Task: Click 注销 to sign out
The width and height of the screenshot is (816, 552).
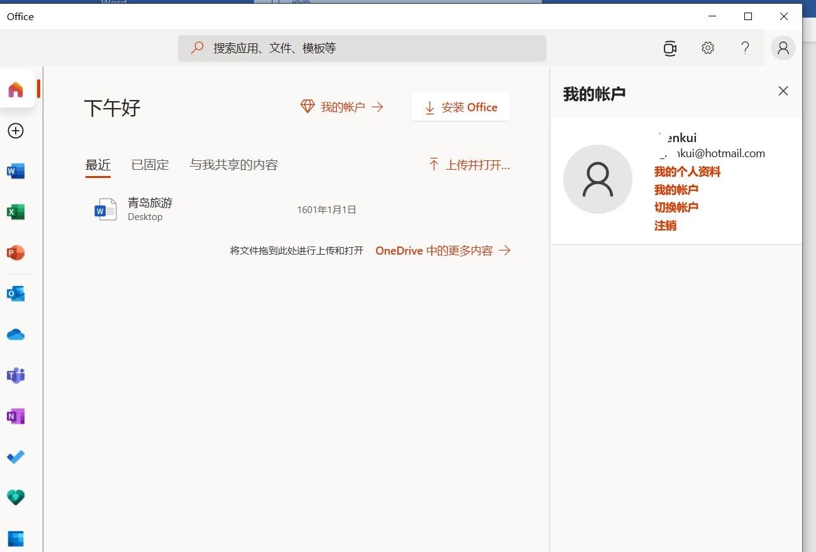Action: click(665, 226)
